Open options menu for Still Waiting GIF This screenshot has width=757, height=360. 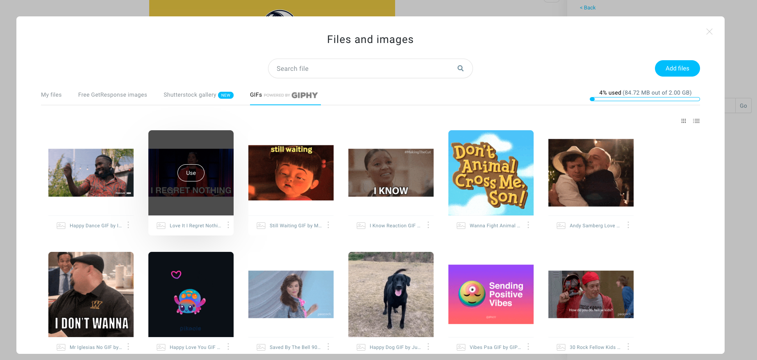pyautogui.click(x=328, y=225)
